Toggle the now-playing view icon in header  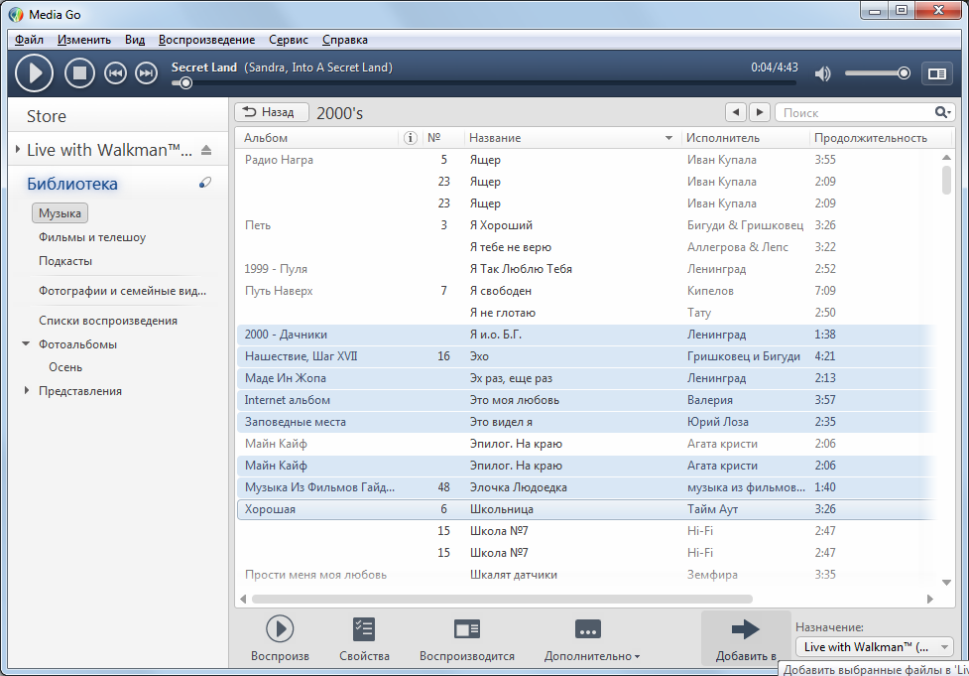tap(937, 73)
